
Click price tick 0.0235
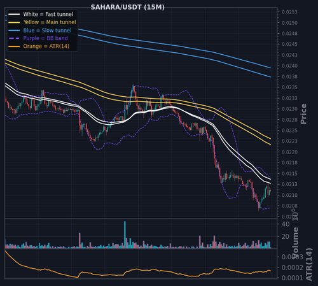click(x=289, y=87)
